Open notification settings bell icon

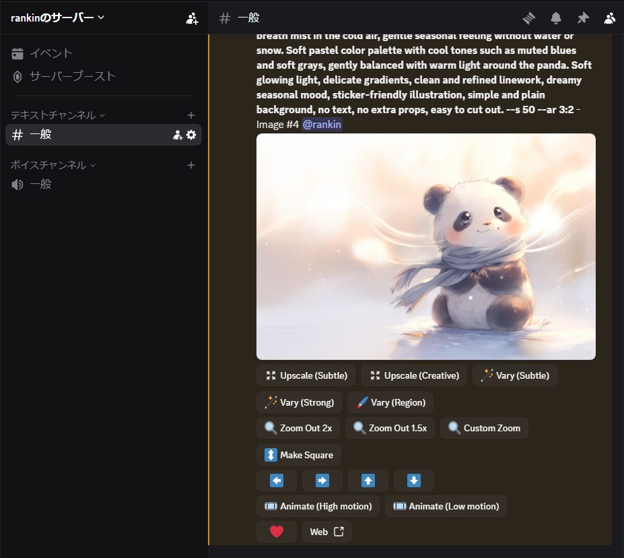pyautogui.click(x=556, y=18)
